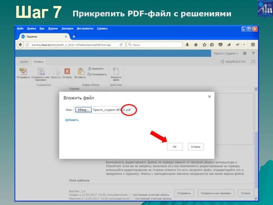Click the help question mark icon
This screenshot has height=205, width=273.
[x=253, y=53]
